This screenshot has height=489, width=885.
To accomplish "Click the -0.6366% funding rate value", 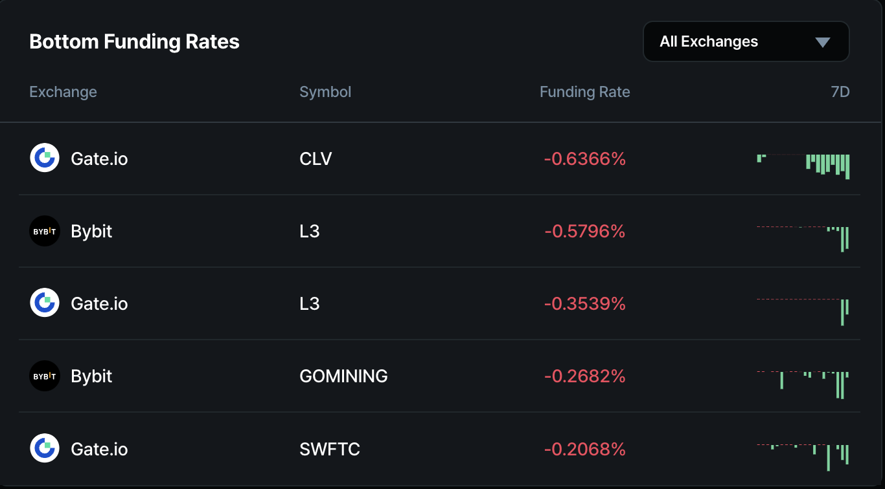I will click(x=584, y=158).
